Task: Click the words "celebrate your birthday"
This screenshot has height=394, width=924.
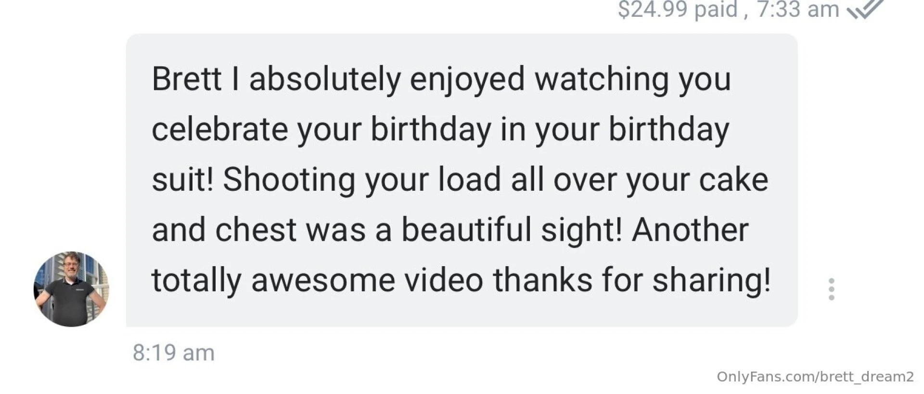Action: [x=321, y=129]
